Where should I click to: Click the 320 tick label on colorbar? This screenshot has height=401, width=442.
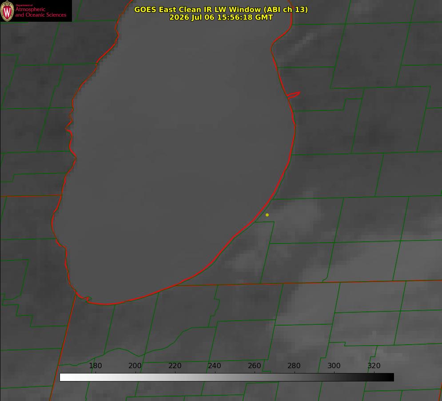pos(374,366)
